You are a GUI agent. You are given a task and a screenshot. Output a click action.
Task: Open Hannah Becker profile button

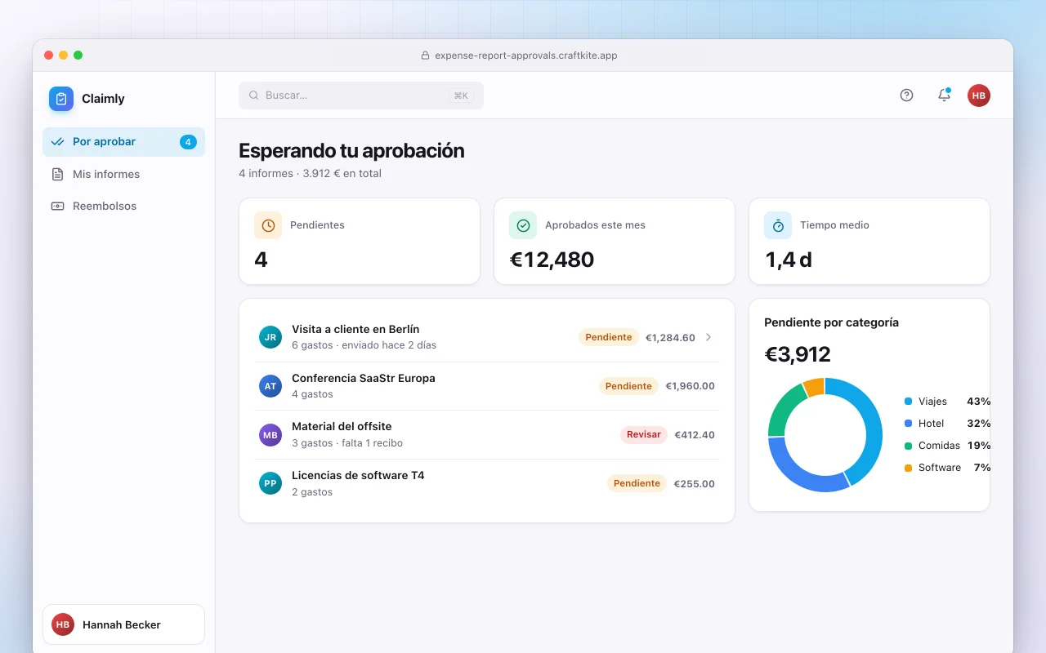(123, 624)
